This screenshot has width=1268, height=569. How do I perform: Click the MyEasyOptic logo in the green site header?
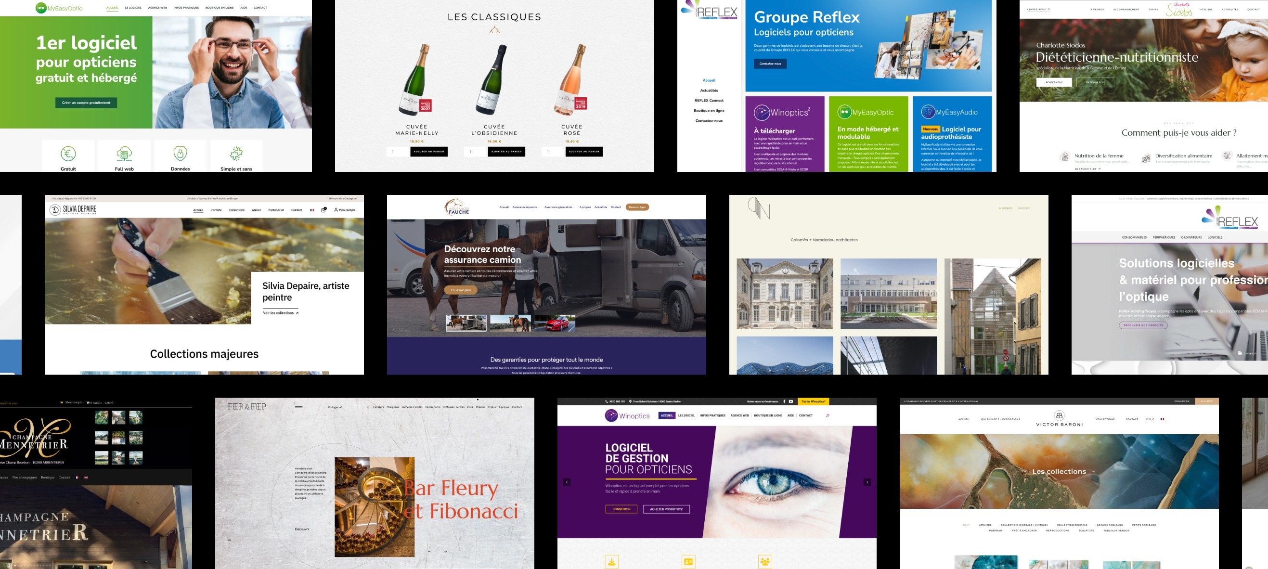(59, 8)
